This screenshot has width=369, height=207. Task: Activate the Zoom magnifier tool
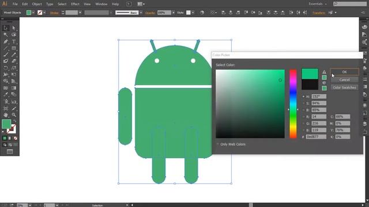14,115
